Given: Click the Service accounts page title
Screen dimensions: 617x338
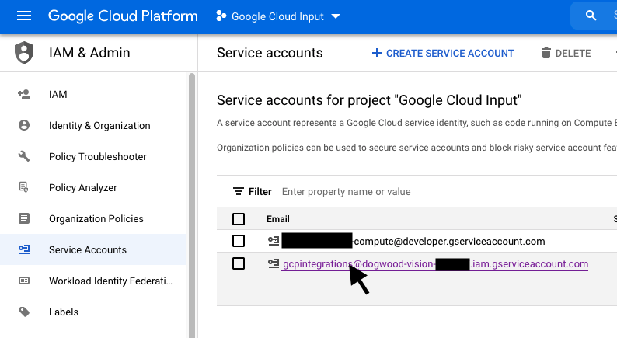Looking at the screenshot, I should (270, 53).
